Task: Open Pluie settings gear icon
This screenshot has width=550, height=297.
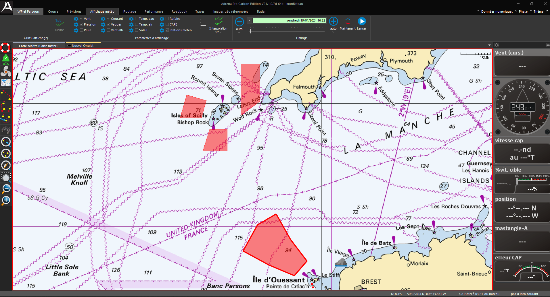Action: 76,30
